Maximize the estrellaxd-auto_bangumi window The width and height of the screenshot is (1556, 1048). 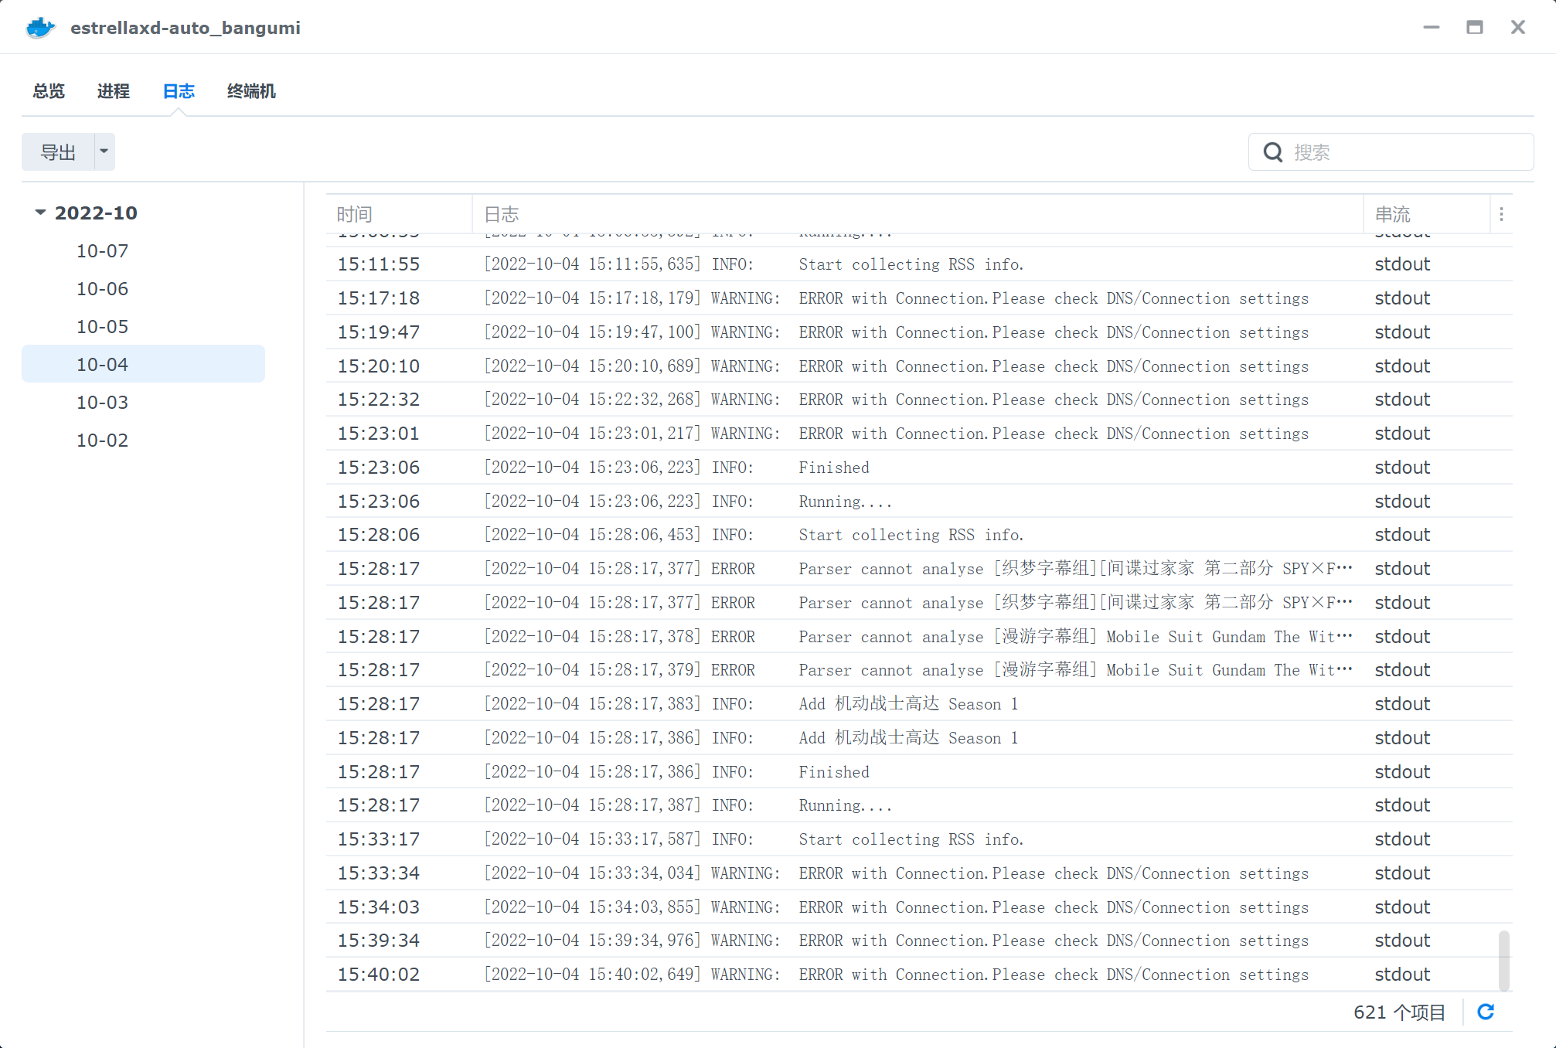point(1474,27)
